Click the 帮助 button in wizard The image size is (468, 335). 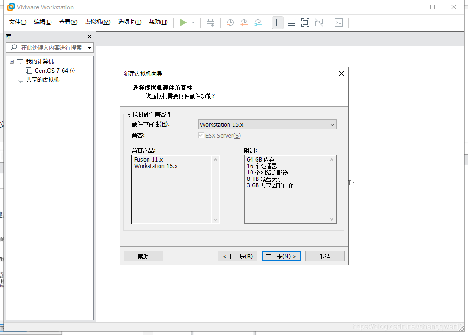(x=143, y=257)
